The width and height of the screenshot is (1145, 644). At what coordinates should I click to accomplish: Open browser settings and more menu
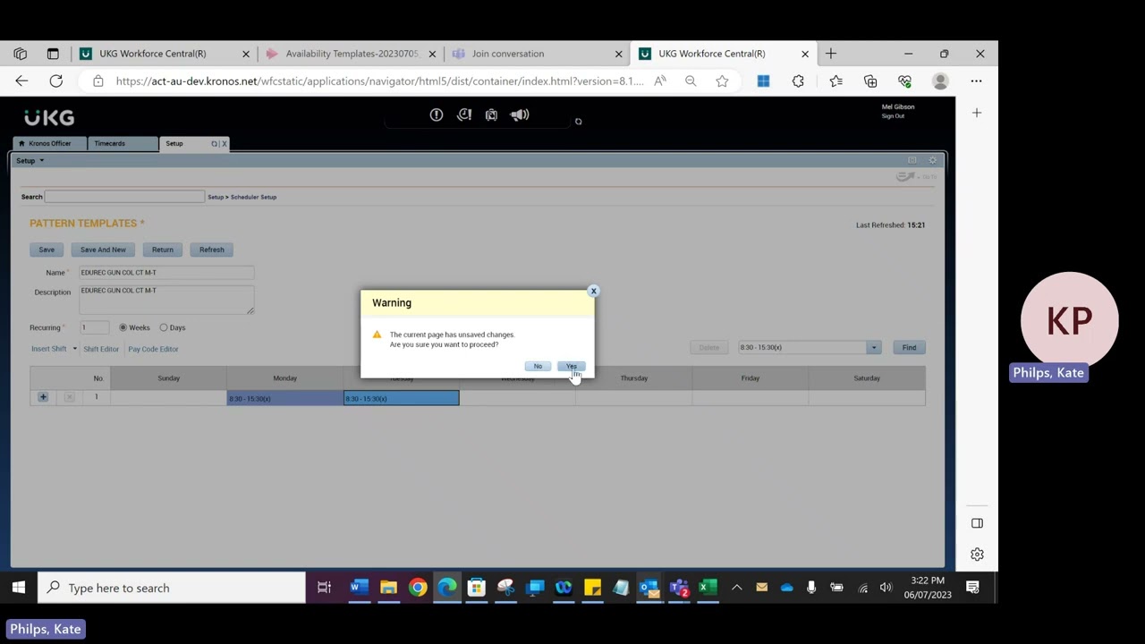click(976, 81)
